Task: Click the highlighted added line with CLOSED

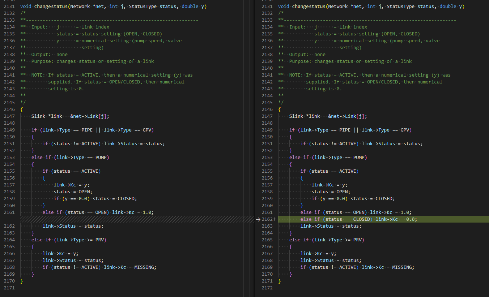Action: click(383, 219)
